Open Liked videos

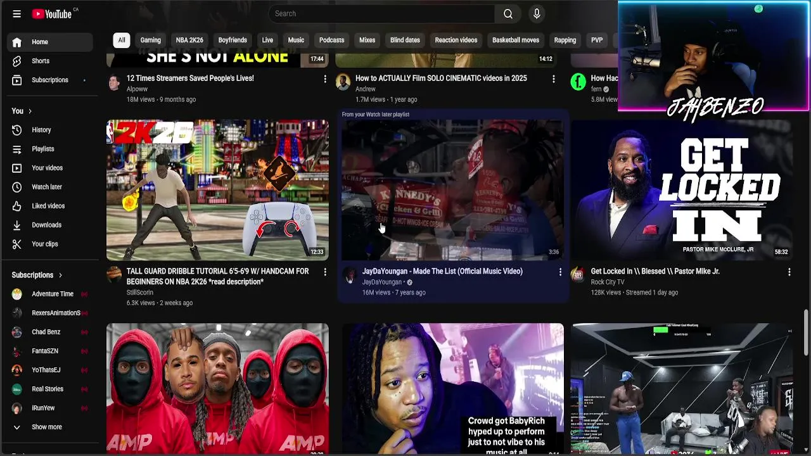point(50,206)
